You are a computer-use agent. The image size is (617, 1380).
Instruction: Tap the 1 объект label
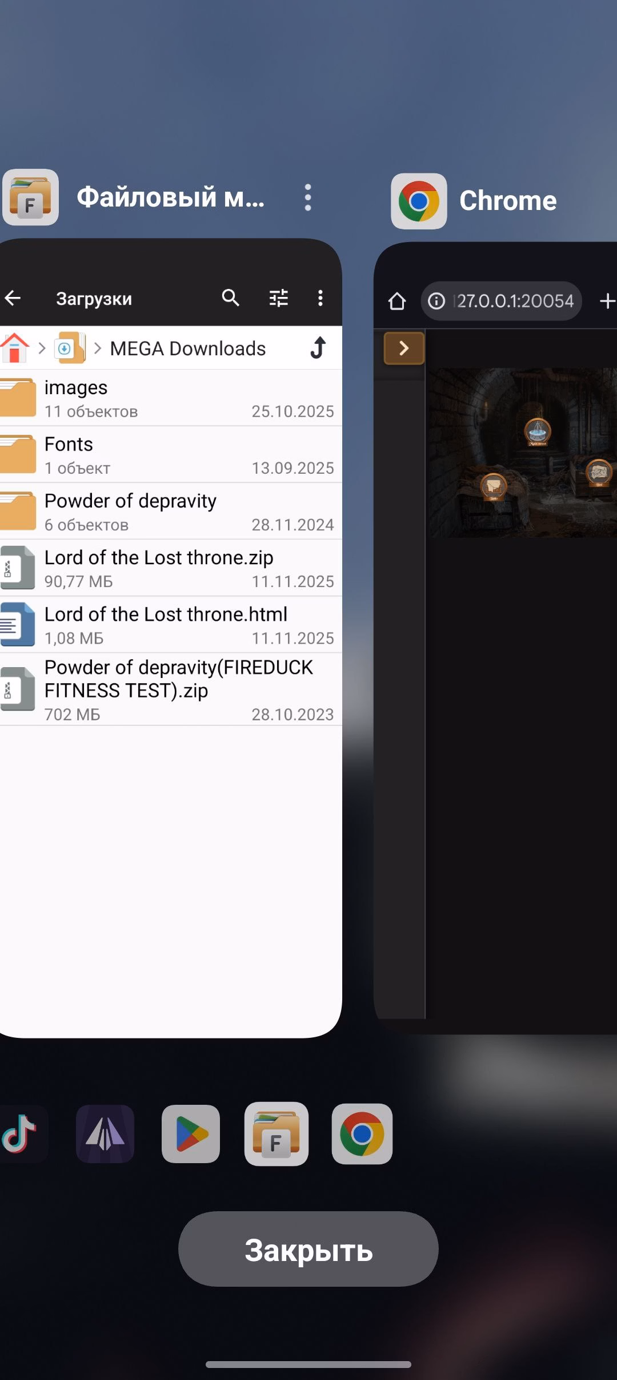click(x=78, y=468)
